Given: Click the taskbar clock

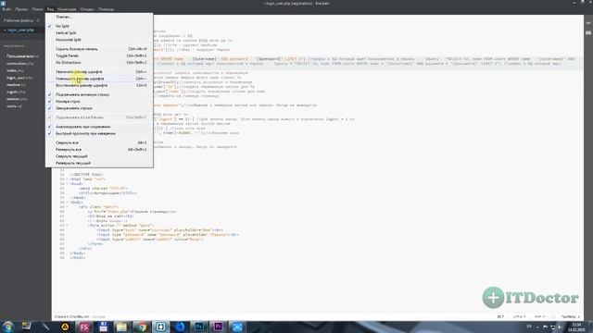Looking at the screenshot, I should click(x=576, y=327).
